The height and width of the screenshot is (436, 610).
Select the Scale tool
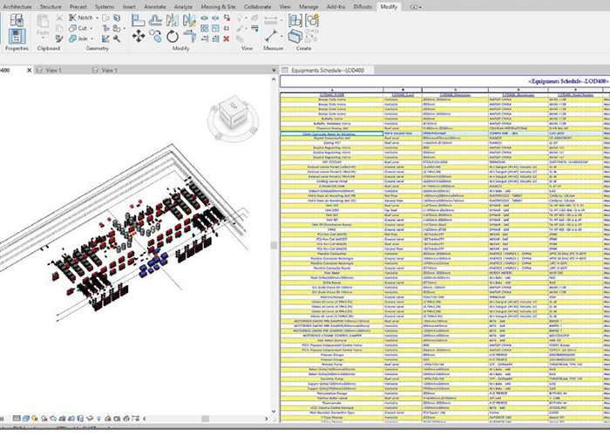coord(215,29)
